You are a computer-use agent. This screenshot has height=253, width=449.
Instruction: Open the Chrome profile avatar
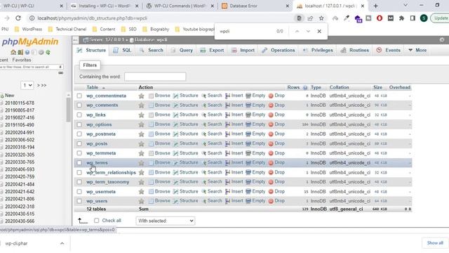[424, 18]
